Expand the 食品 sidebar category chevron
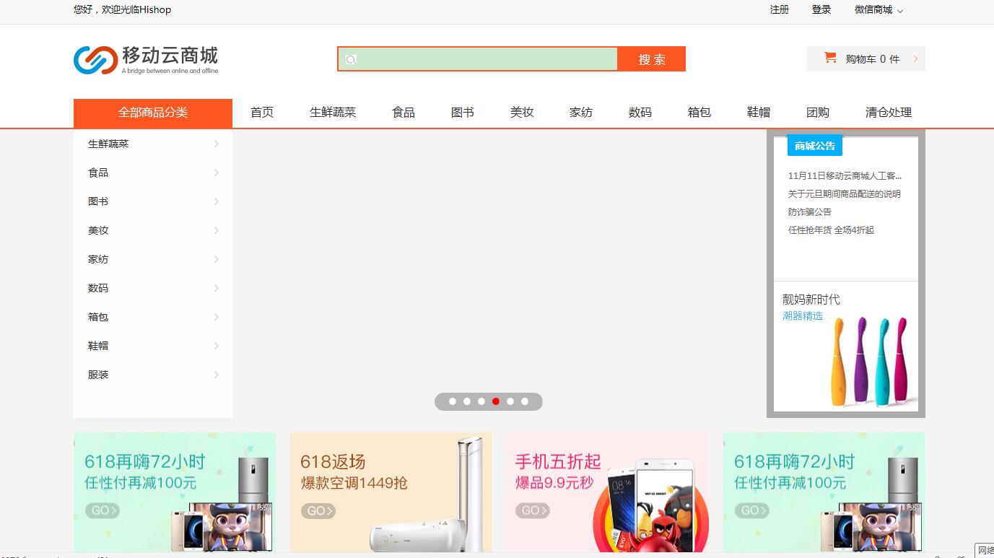Image resolution: width=994 pixels, height=558 pixels. coord(217,173)
